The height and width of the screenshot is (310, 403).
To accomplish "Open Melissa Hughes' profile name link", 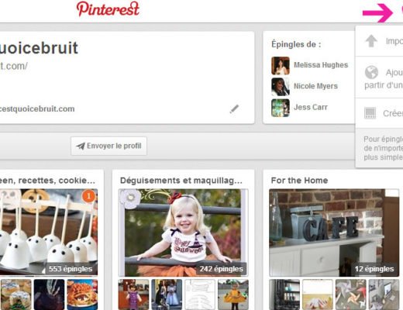I will click(321, 65).
